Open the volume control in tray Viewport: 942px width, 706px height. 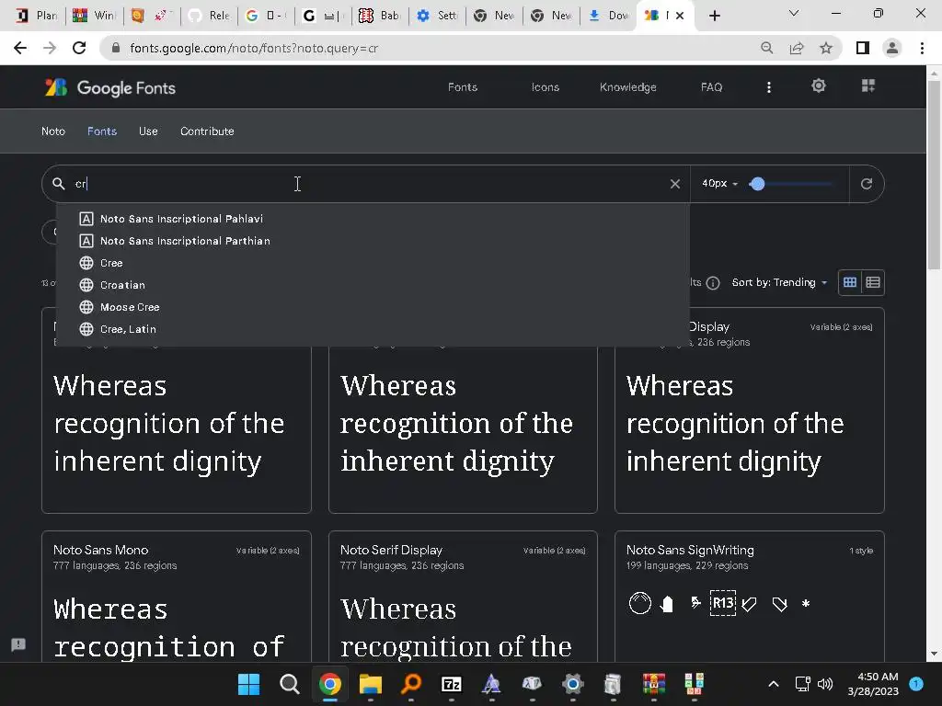pyautogui.click(x=825, y=684)
